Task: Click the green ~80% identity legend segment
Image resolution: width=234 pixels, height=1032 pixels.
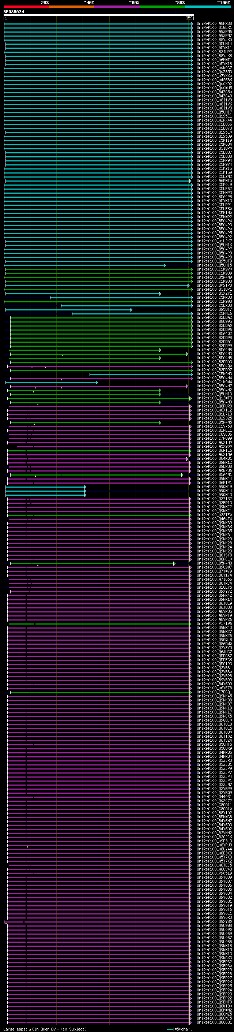Action: pos(162,7)
